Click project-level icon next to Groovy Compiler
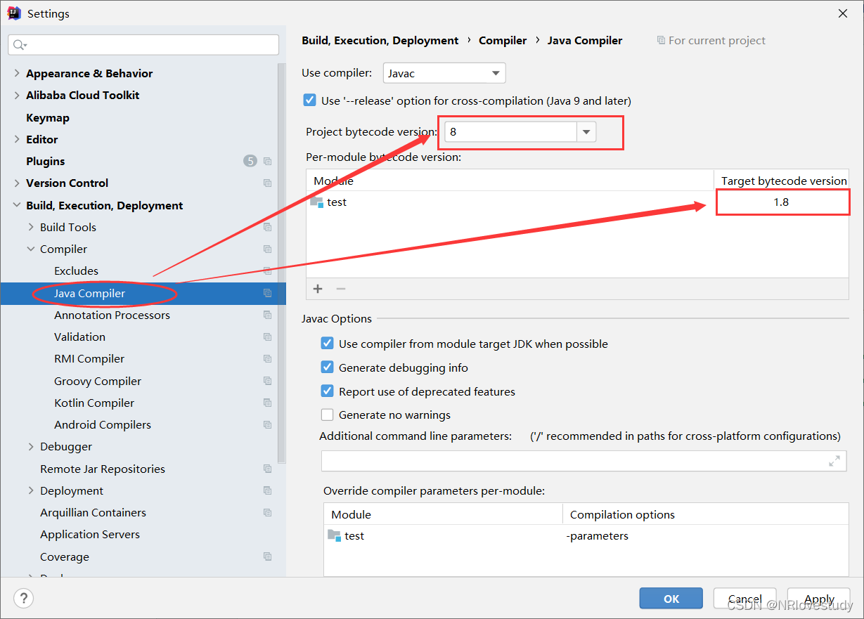The height and width of the screenshot is (619, 864). (267, 381)
